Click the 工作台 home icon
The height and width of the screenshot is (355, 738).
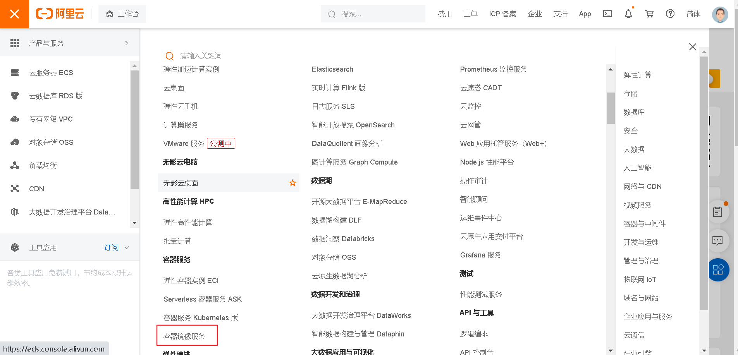(x=110, y=14)
